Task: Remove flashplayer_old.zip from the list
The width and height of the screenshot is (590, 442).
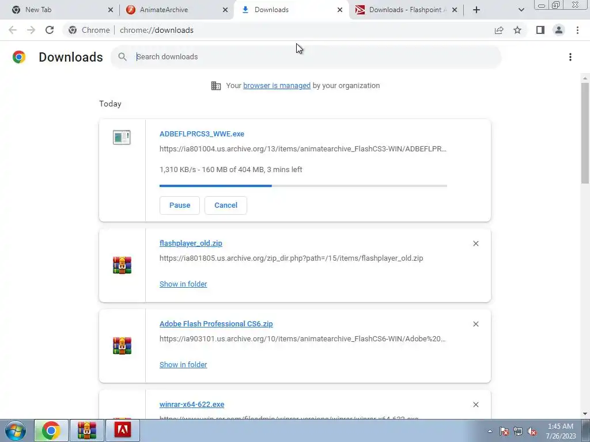Action: (x=475, y=243)
